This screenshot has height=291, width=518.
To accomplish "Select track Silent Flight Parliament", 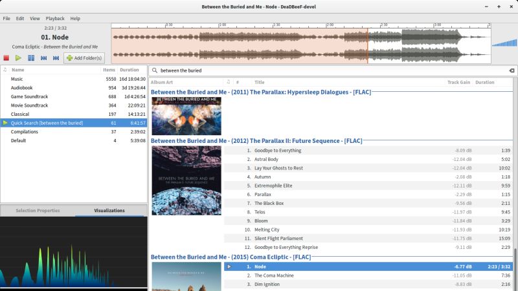I will (368, 239).
